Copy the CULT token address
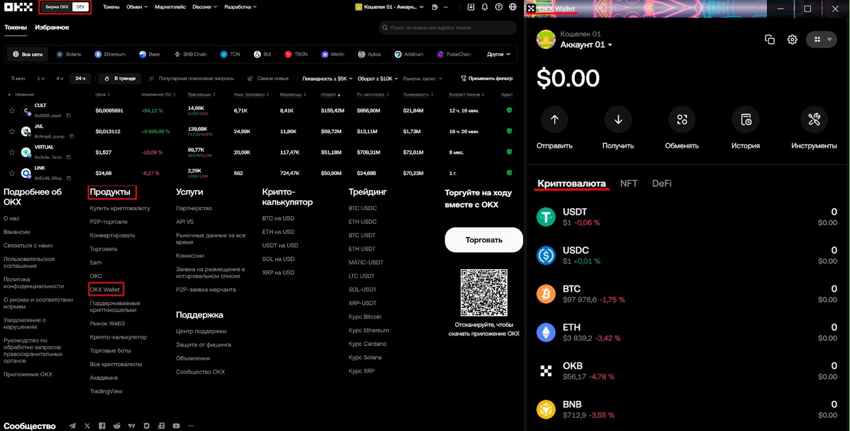The height and width of the screenshot is (431, 850). (x=69, y=115)
